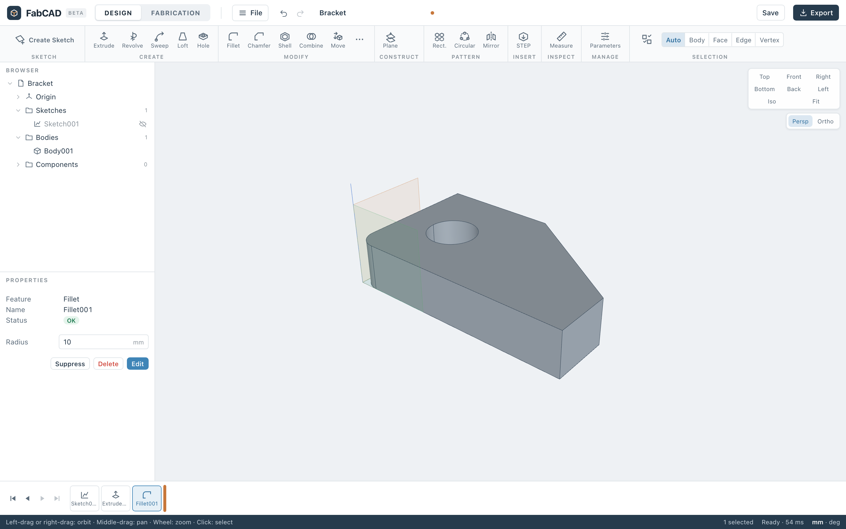Select the Rectangular pattern tool

[x=439, y=40]
